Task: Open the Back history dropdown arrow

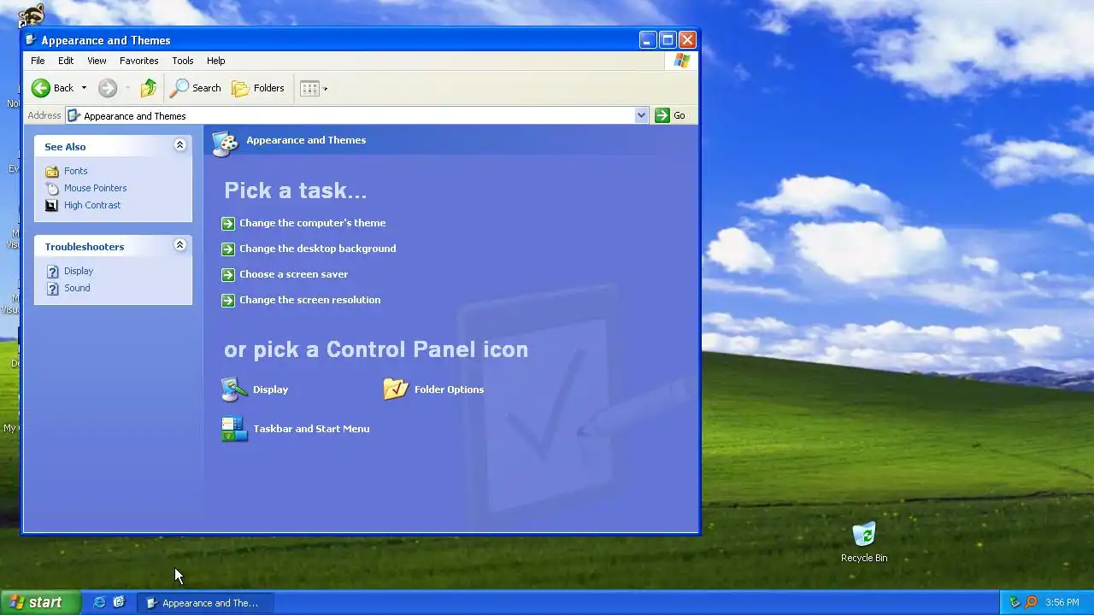Action: pyautogui.click(x=84, y=88)
